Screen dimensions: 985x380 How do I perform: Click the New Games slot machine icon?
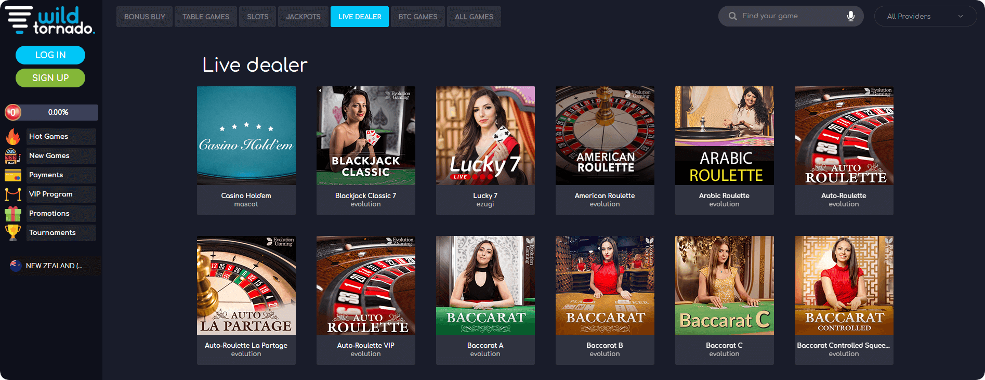12,156
